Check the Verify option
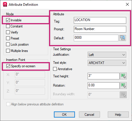This screenshot has height=121, width=132. 8,32
